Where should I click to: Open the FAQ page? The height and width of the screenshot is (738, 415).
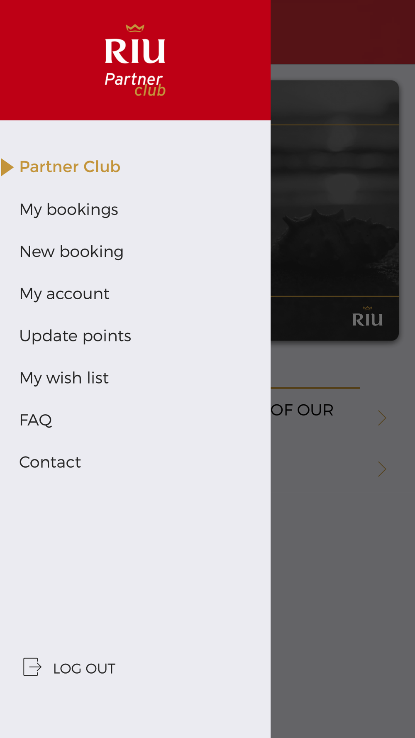coord(36,420)
